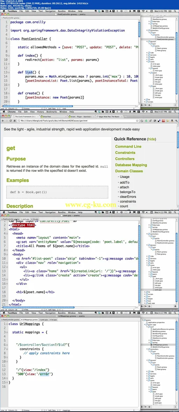
Task: Click Chrome's back navigation arrow
Action: pos(3,120)
